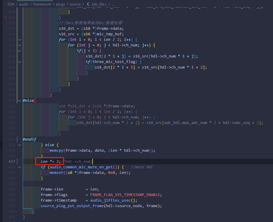Fold the else block at line 434
273x222 pixels.
20,145
